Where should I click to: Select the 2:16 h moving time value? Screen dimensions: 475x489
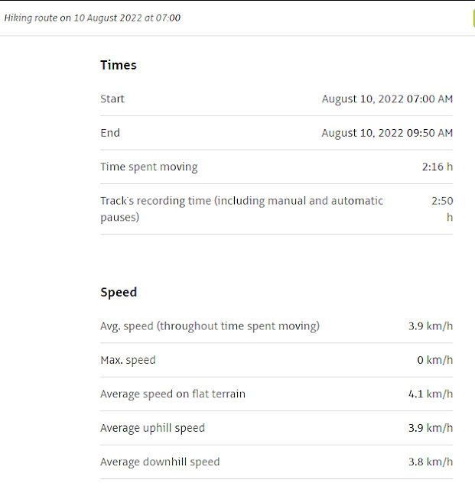(x=438, y=167)
